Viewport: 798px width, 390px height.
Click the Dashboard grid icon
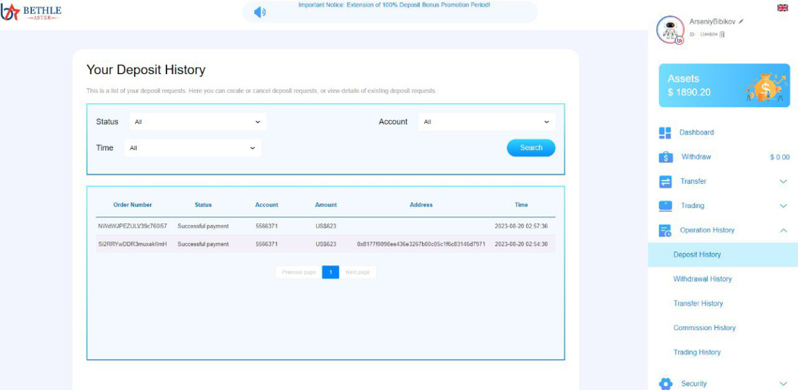coord(665,133)
